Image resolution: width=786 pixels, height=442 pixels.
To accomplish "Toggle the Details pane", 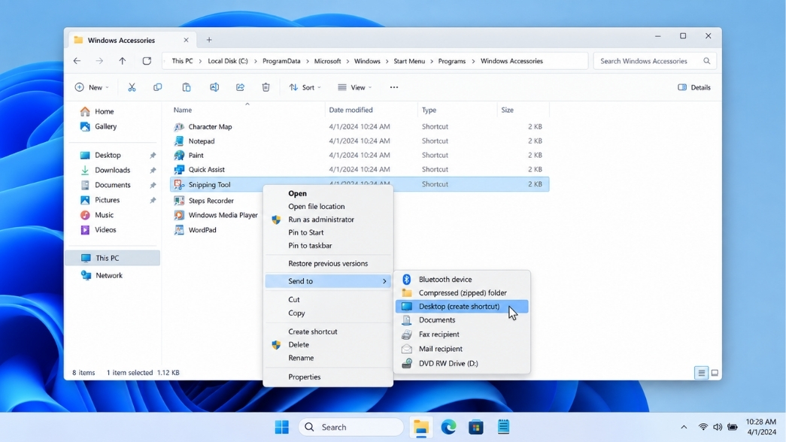I will 693,87.
